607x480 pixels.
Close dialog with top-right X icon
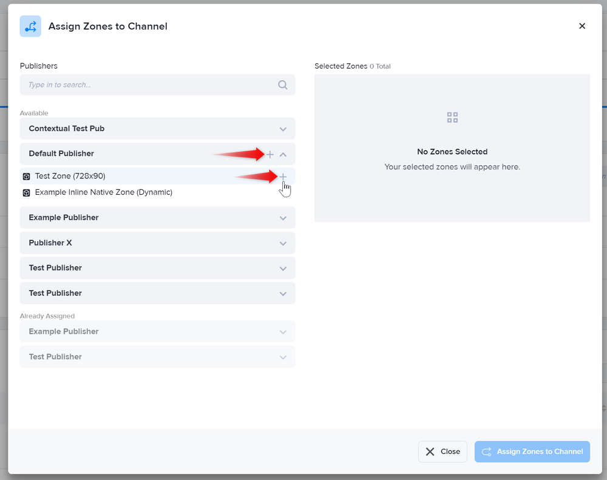[x=582, y=26]
